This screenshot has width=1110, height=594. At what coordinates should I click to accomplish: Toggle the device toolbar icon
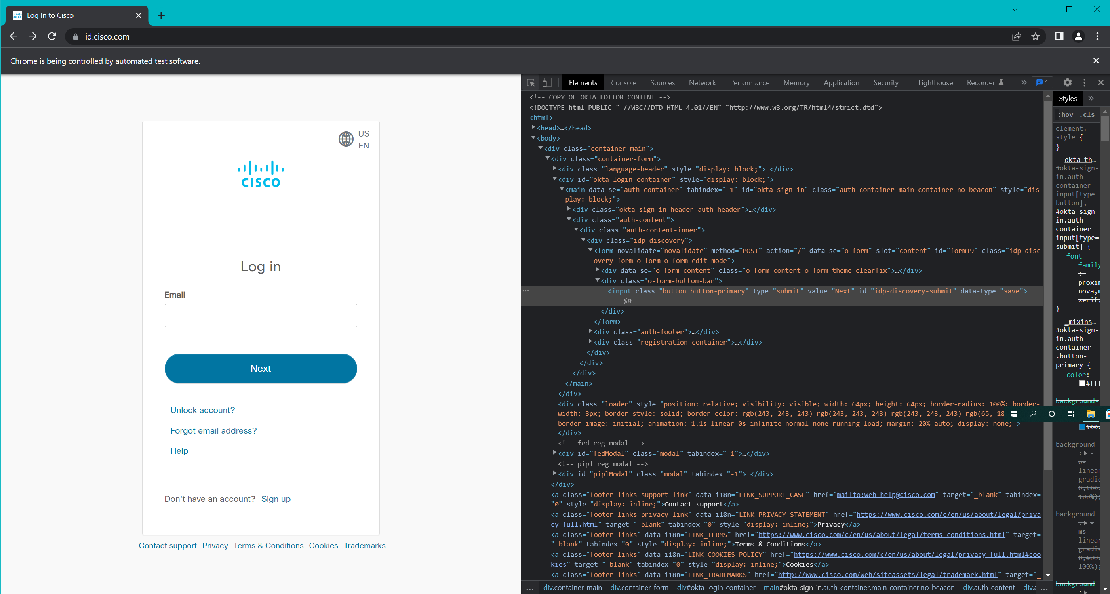(547, 83)
